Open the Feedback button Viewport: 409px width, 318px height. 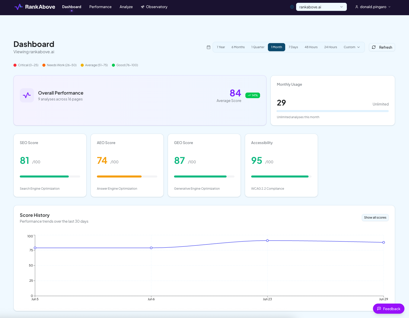pos(389,309)
